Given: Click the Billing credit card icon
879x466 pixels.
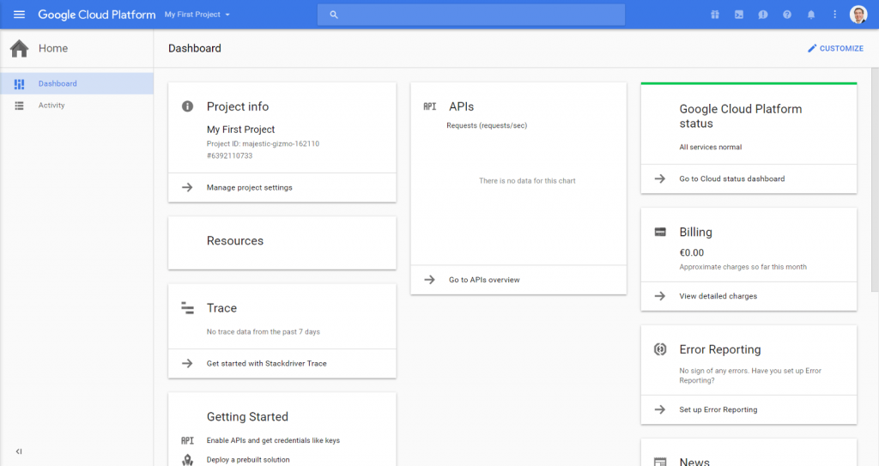Looking at the screenshot, I should click(x=660, y=233).
